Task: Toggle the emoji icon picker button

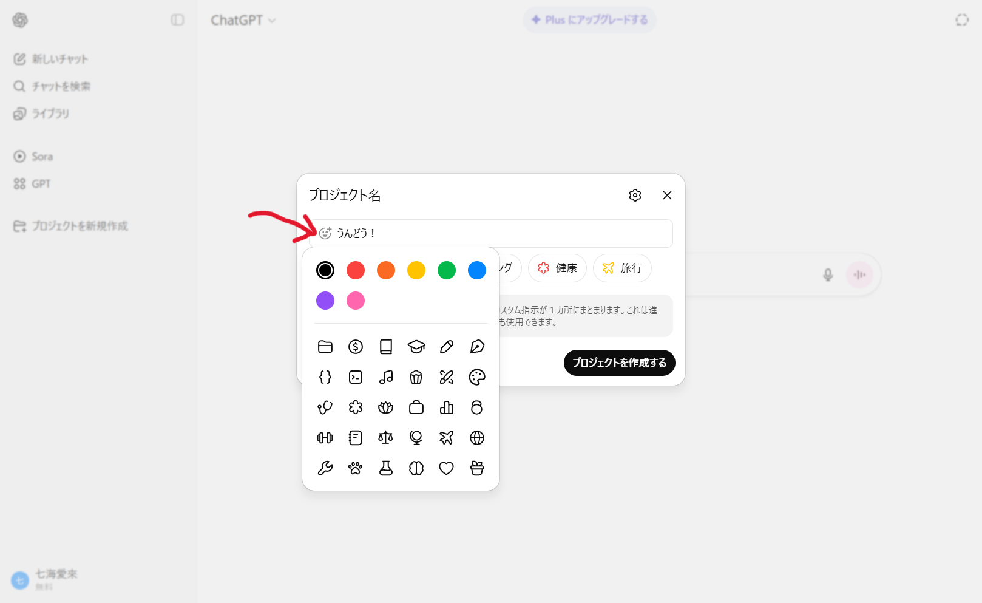Action: tap(325, 233)
